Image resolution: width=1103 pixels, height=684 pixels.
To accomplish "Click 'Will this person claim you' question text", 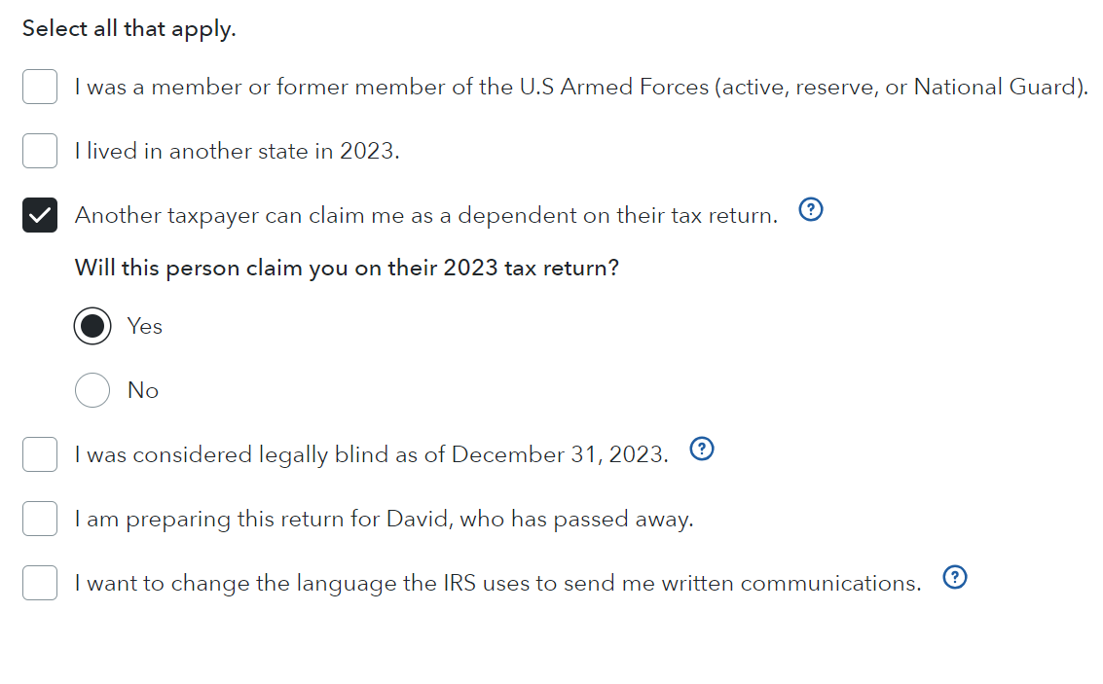I will [x=347, y=269].
